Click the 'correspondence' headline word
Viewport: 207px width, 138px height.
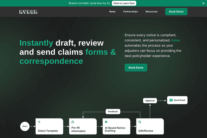pyautogui.click(x=51, y=61)
